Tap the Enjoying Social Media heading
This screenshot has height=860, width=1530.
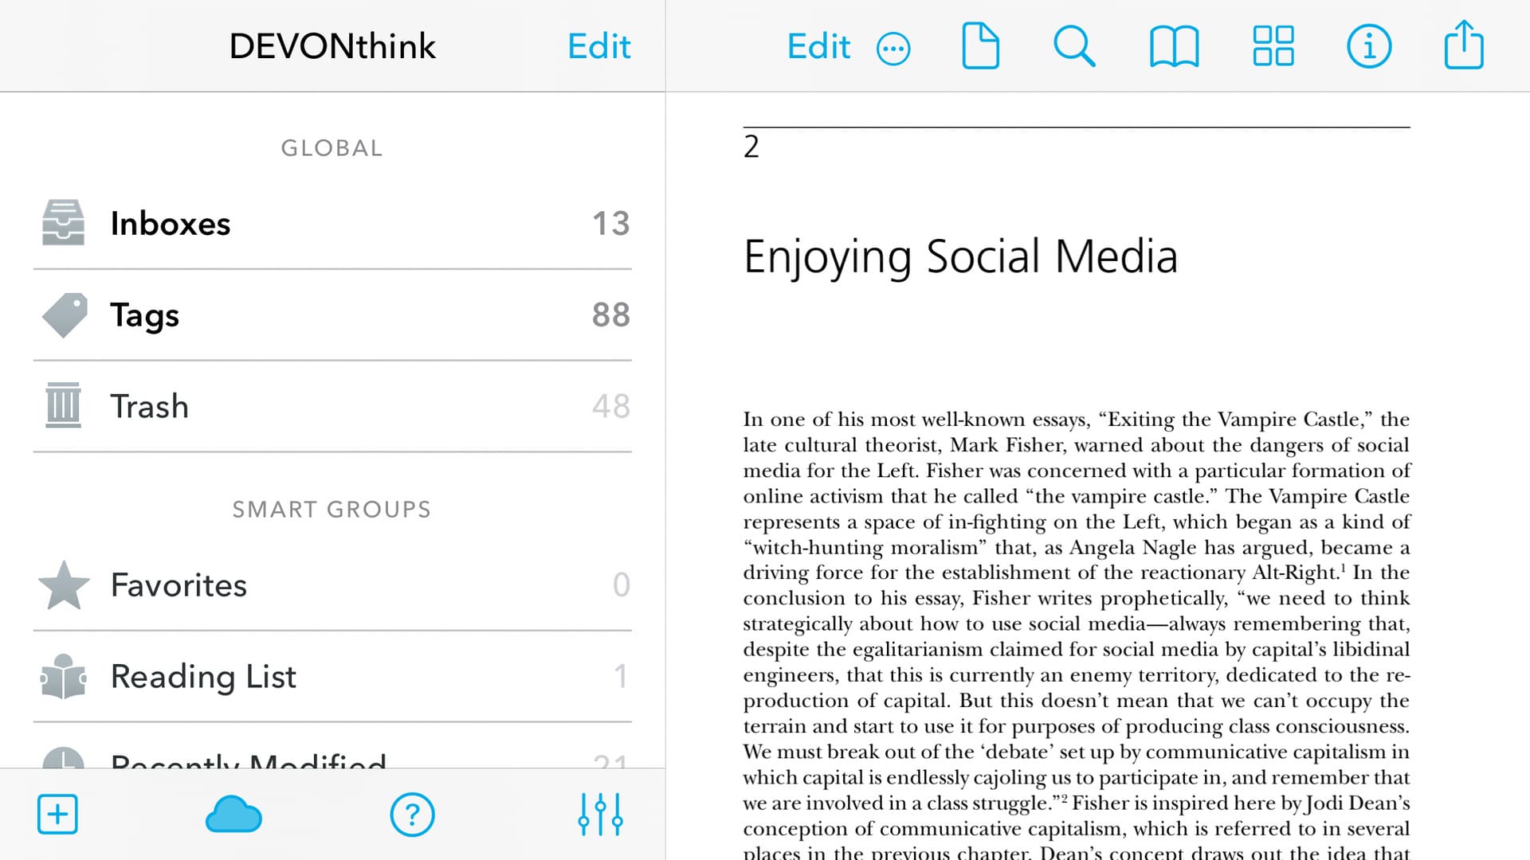(x=960, y=256)
